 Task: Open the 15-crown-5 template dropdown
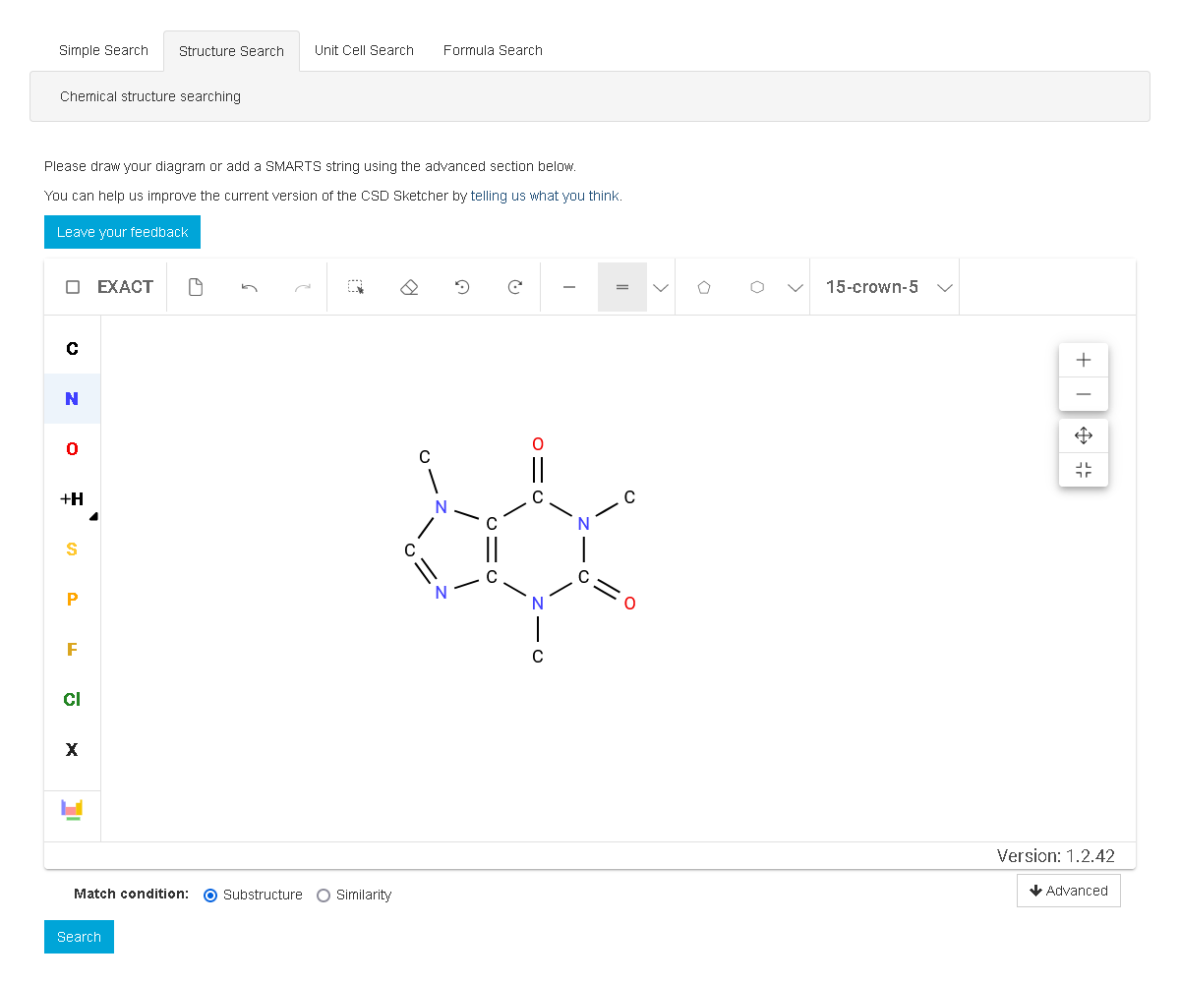(944, 287)
